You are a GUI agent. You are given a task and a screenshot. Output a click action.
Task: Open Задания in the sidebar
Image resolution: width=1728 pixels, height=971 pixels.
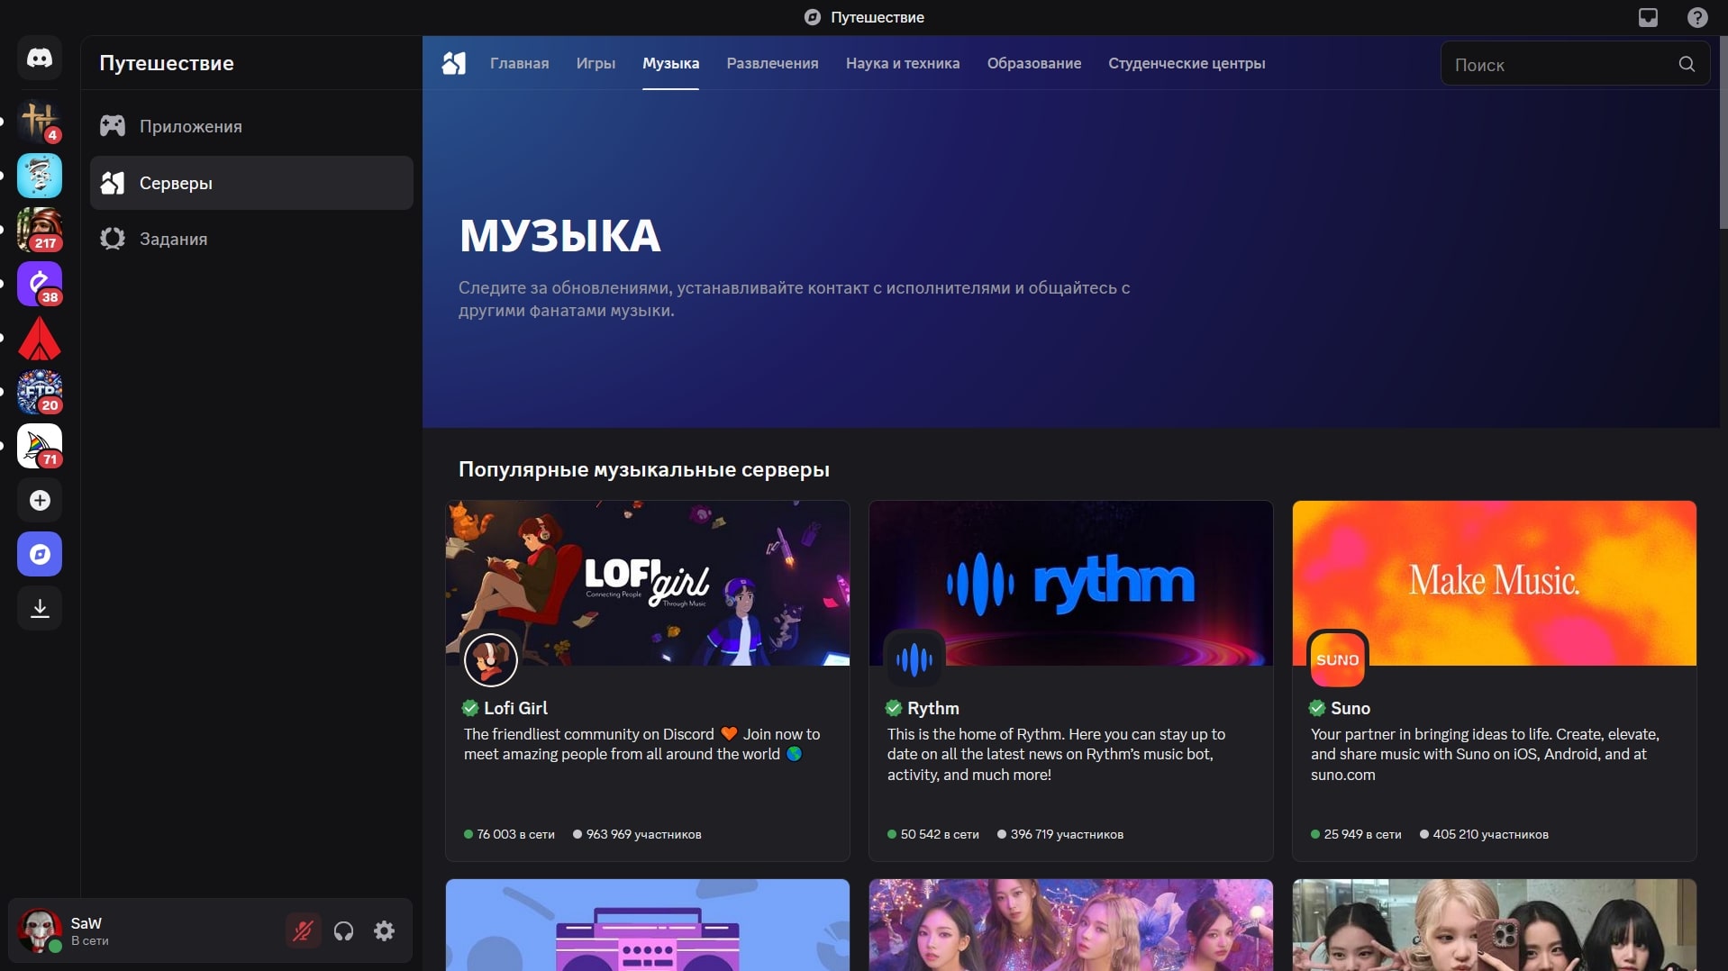(251, 239)
